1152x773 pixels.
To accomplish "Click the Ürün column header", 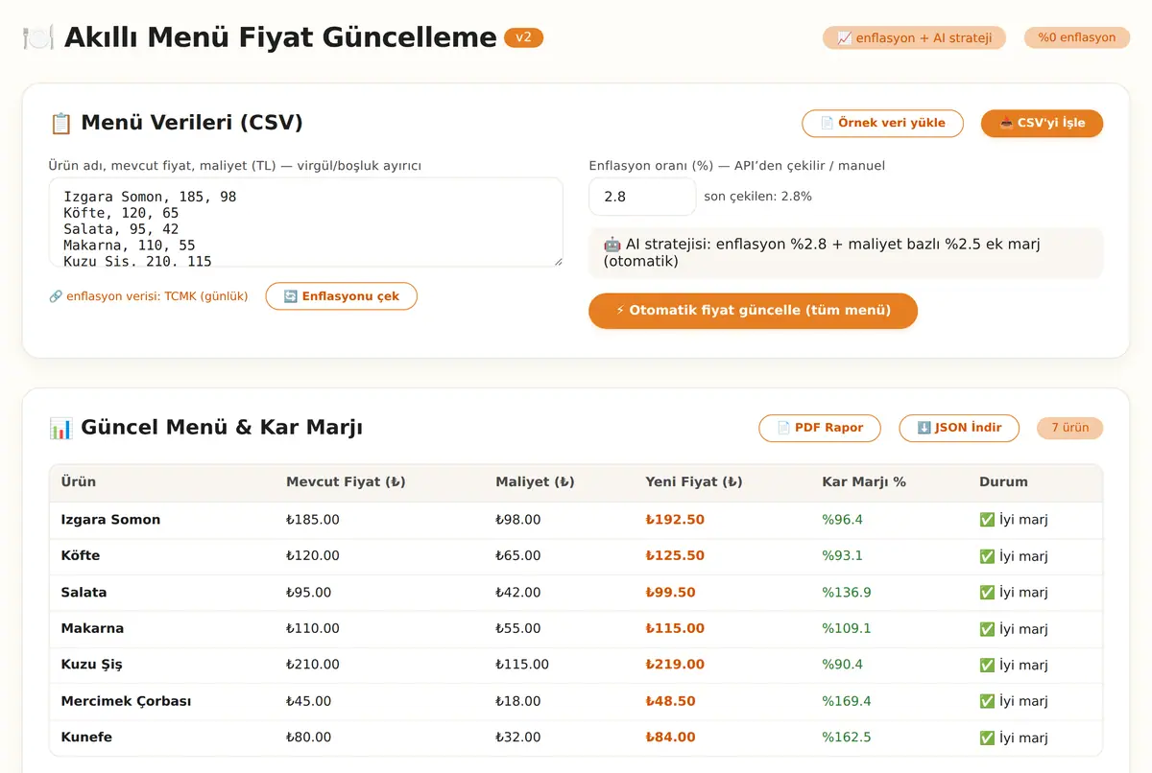I will pyautogui.click(x=79, y=482).
